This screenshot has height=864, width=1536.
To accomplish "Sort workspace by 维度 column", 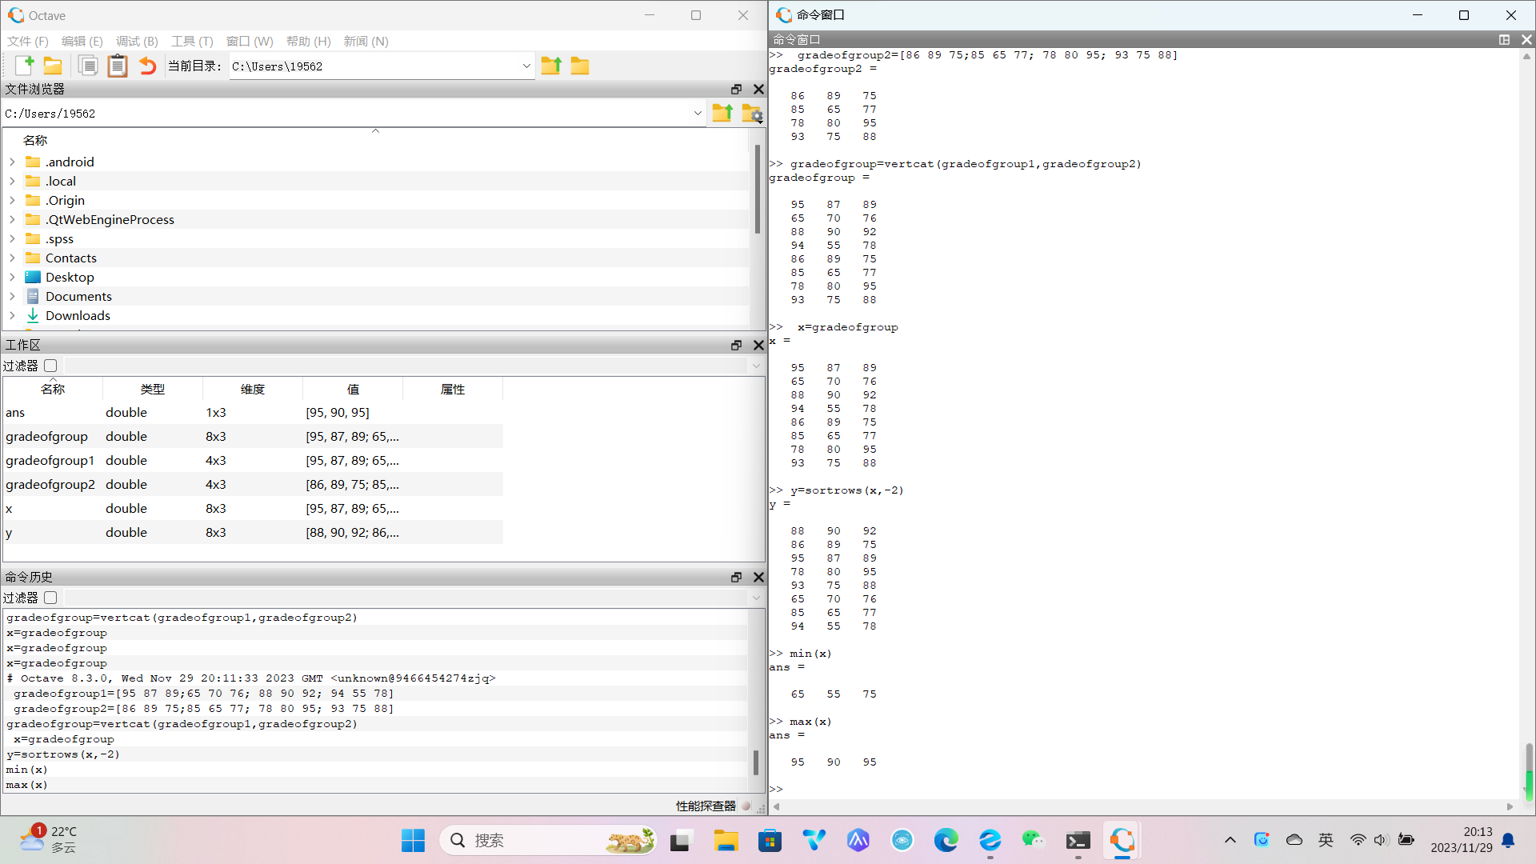I will tap(253, 389).
